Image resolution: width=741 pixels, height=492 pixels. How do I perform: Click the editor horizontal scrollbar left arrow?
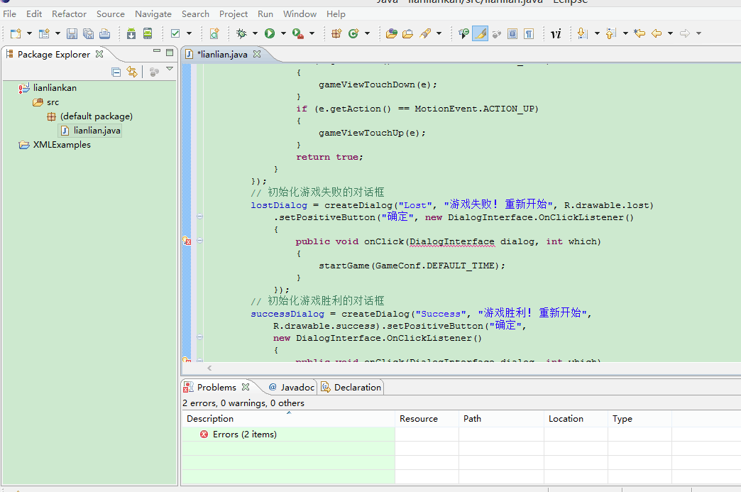coord(209,368)
